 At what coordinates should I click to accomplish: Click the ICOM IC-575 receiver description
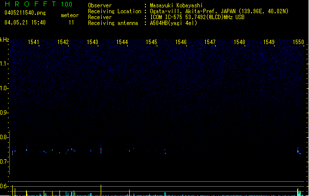point(197,17)
